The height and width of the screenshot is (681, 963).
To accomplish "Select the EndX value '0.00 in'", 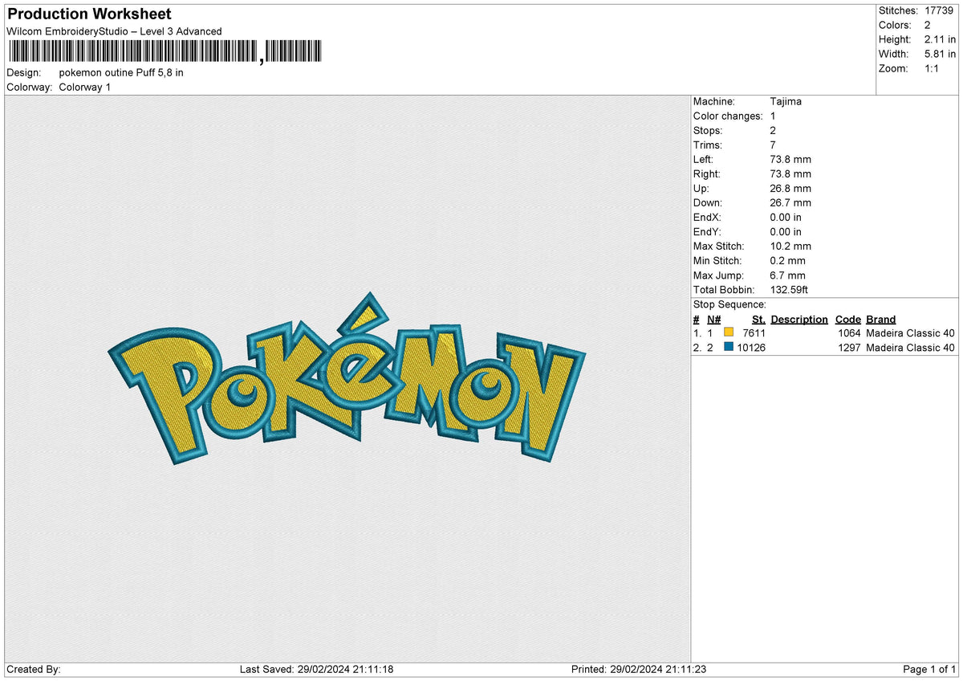I will click(786, 217).
